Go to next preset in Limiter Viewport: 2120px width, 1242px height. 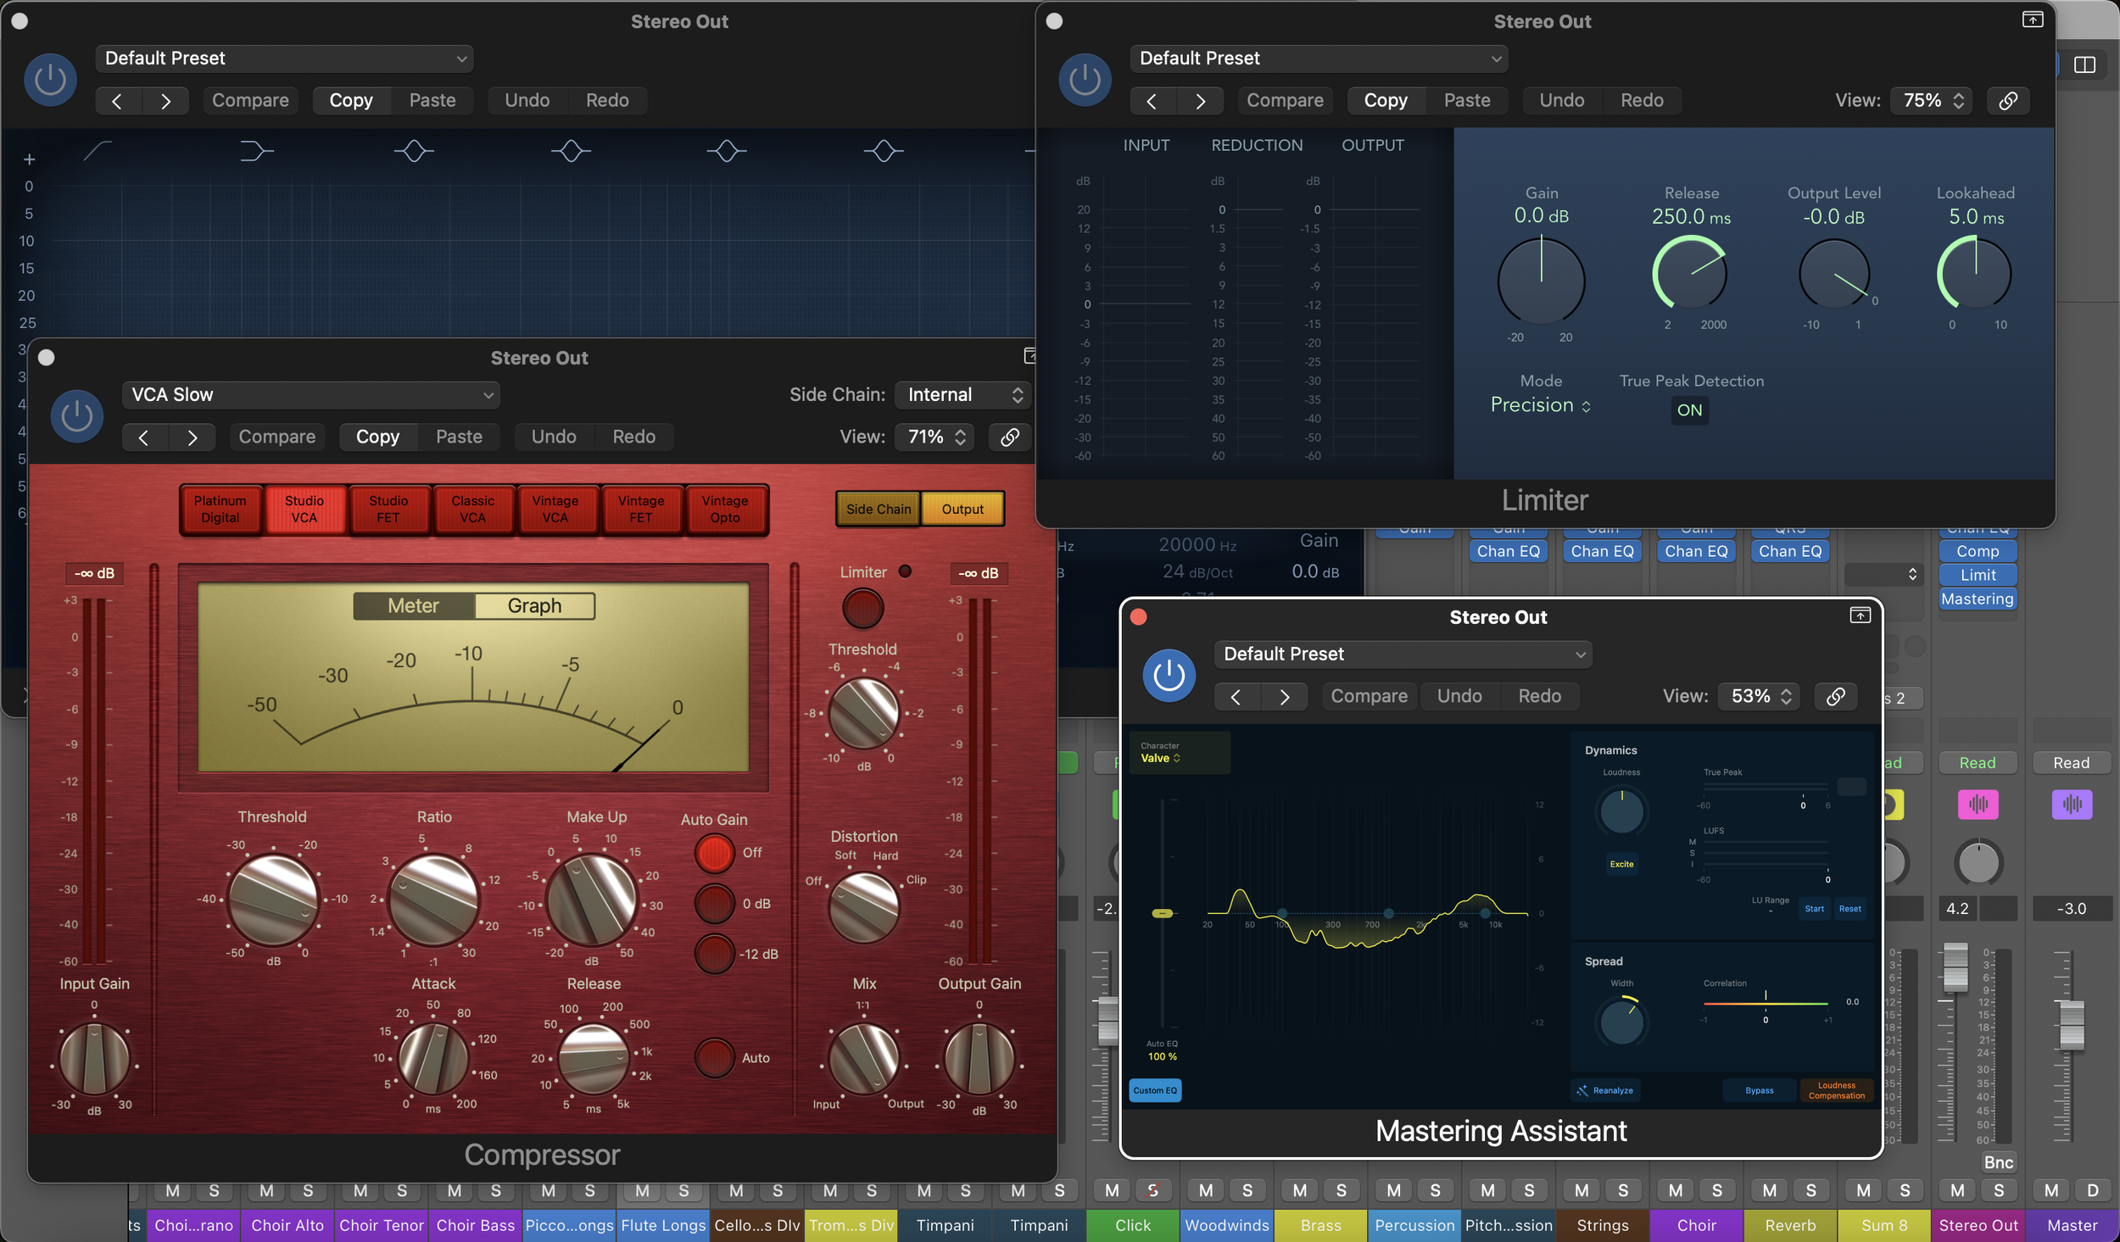pos(1200,101)
